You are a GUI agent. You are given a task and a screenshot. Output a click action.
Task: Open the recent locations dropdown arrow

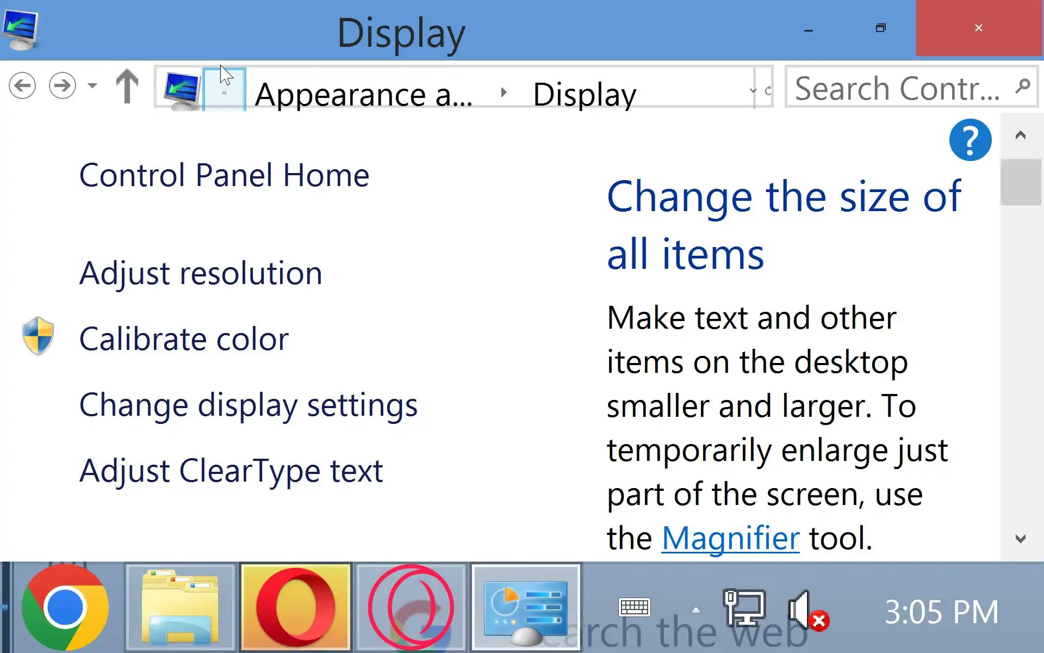(92, 86)
